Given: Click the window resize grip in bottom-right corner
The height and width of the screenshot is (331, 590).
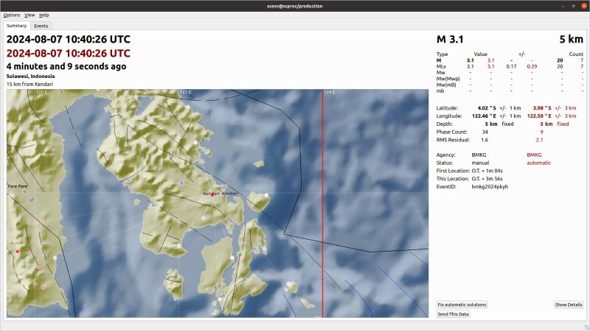Looking at the screenshot, I should coord(586,327).
